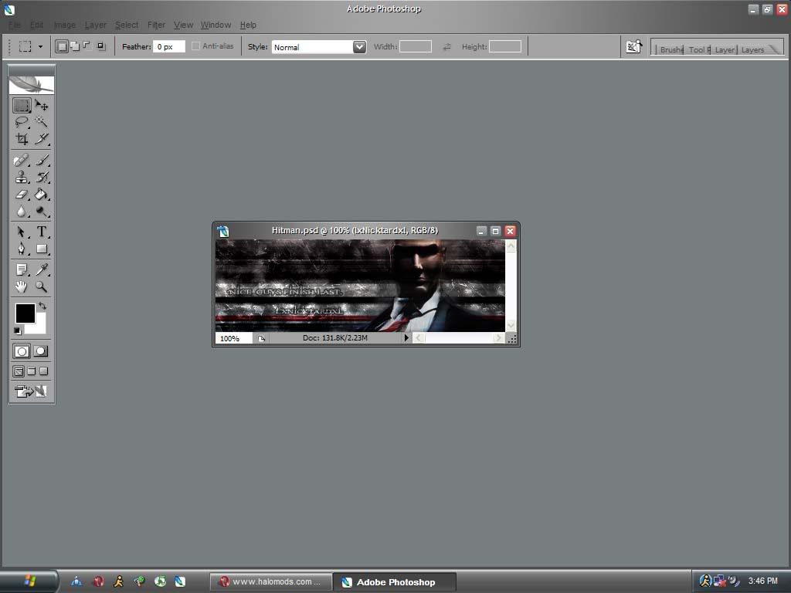Open the File menu

pos(14,25)
